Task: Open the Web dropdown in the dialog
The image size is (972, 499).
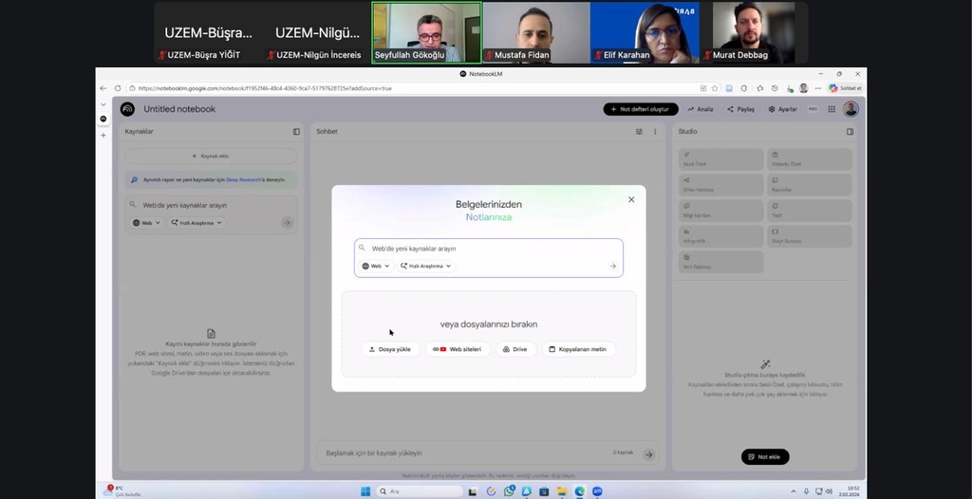Action: pyautogui.click(x=376, y=267)
